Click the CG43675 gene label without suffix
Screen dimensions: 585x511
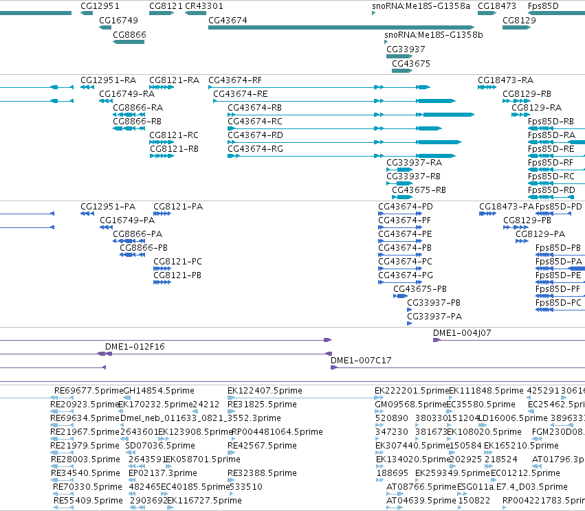click(411, 64)
